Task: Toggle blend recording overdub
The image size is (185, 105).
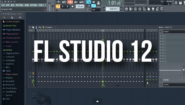Action: [76, 2]
